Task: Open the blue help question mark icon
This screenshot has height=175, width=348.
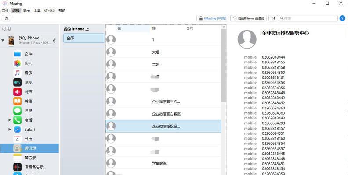Action: (x=342, y=18)
